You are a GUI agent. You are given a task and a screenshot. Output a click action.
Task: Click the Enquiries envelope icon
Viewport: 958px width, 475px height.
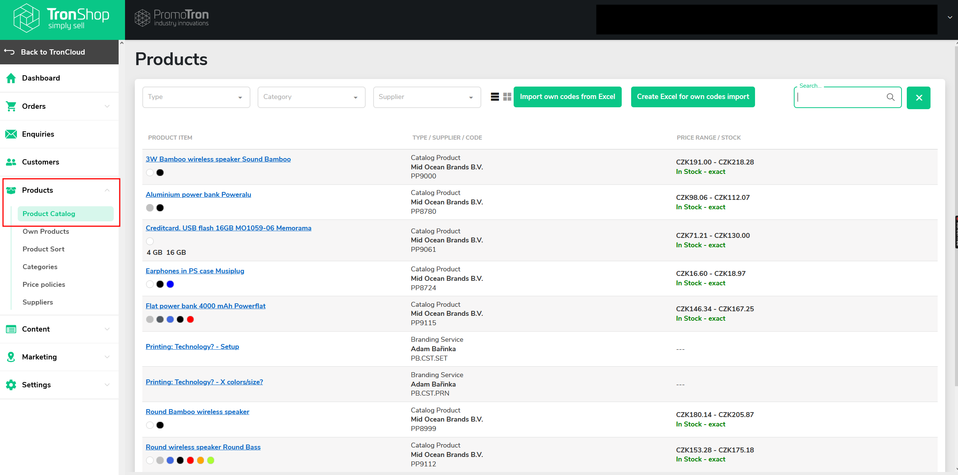tap(11, 134)
